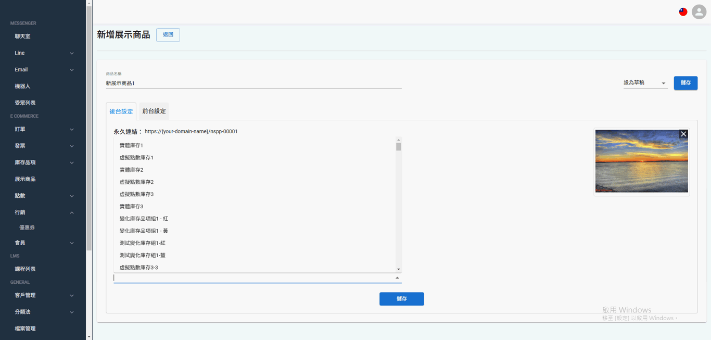
Task: Expand the 點數 sidebar menu
Action: 43,196
